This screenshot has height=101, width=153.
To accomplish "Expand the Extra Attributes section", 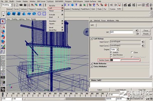I will tap(91, 66).
